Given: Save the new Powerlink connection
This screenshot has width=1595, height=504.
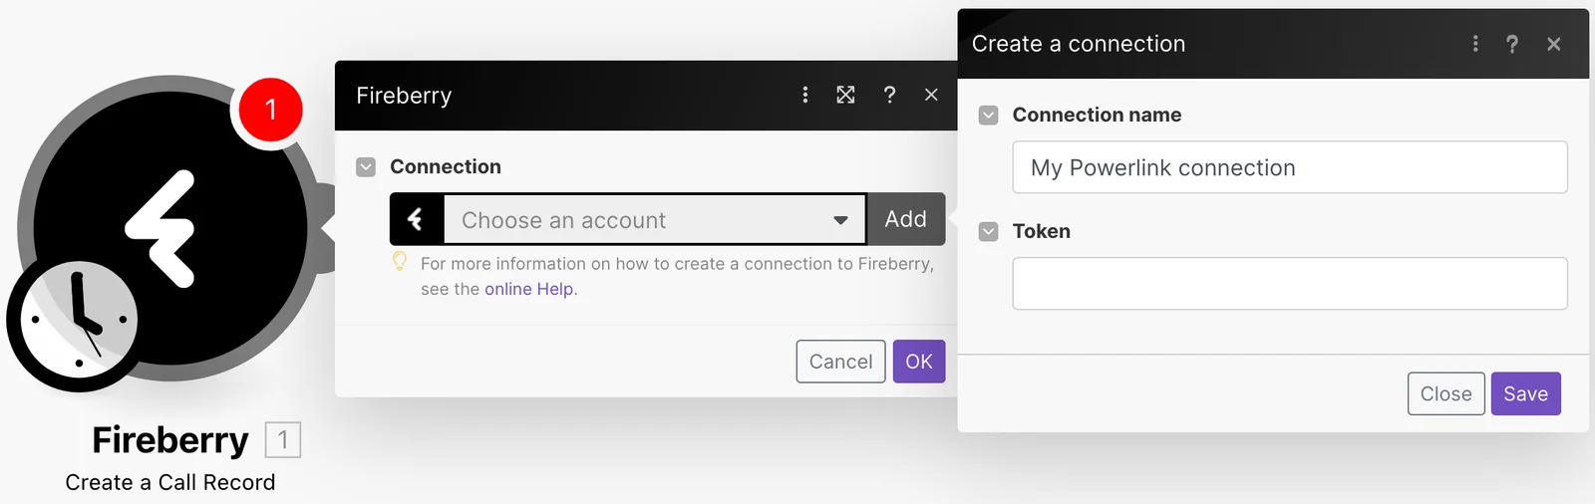Looking at the screenshot, I should coord(1525,394).
